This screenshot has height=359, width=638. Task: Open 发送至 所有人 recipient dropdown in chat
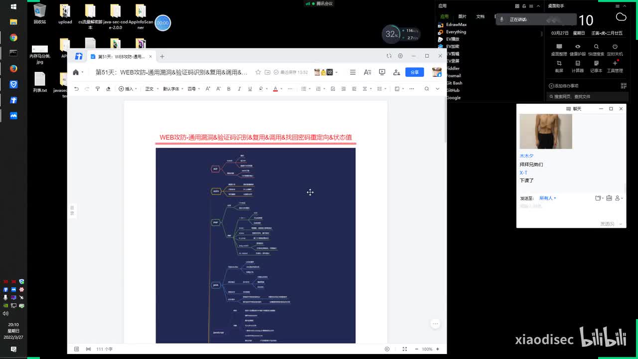pyautogui.click(x=547, y=198)
